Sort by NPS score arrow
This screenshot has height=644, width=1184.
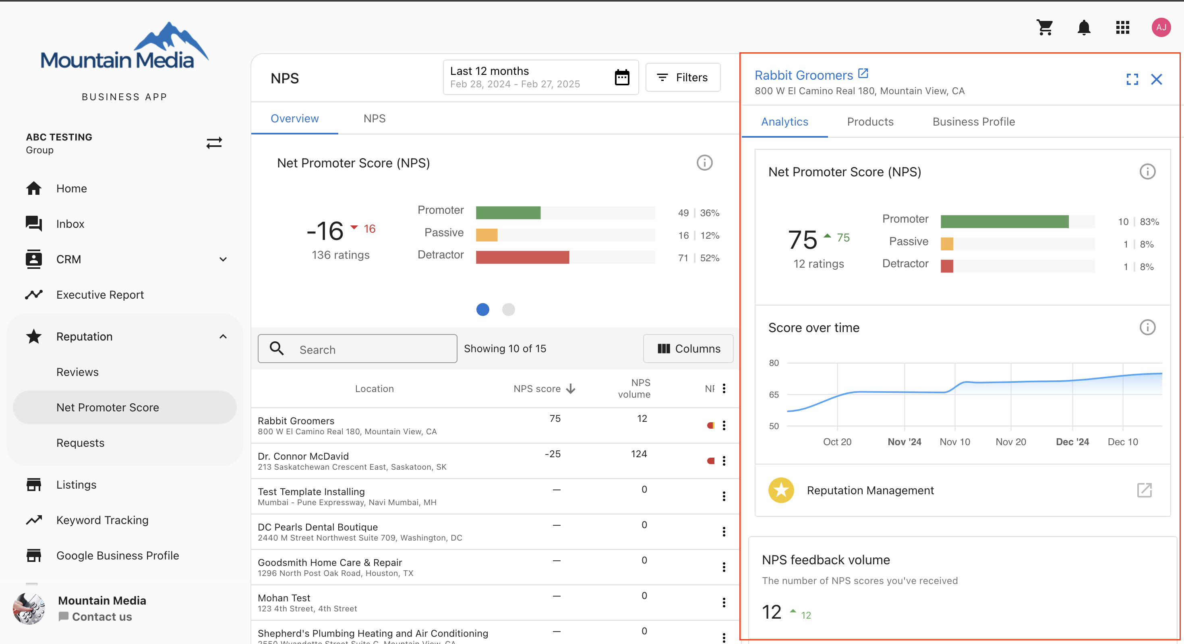(571, 389)
